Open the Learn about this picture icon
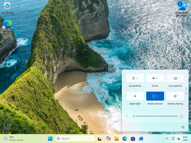This screenshot has height=143, width=191. point(182,9)
